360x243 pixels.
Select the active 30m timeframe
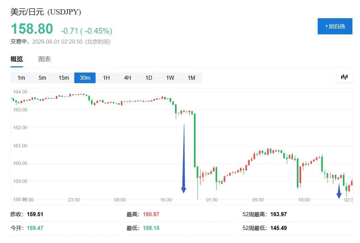[x=85, y=78]
